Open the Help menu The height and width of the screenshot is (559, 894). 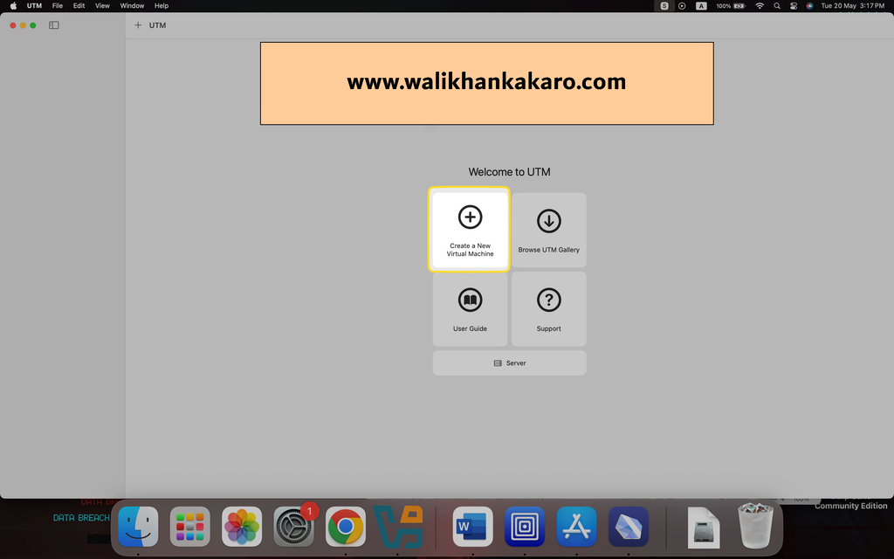162,6
